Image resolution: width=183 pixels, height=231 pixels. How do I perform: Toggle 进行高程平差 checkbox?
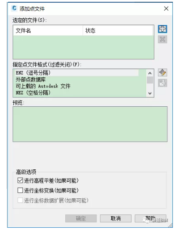coord(20,180)
